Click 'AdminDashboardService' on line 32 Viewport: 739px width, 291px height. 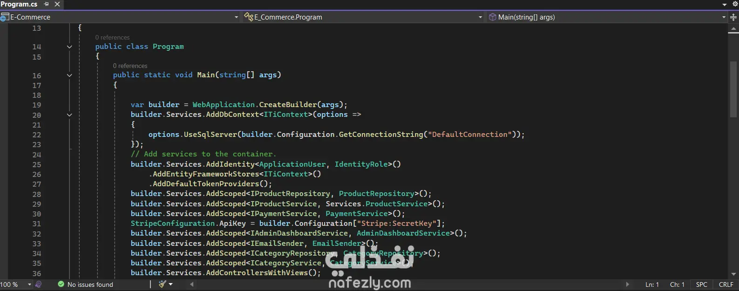(403, 233)
